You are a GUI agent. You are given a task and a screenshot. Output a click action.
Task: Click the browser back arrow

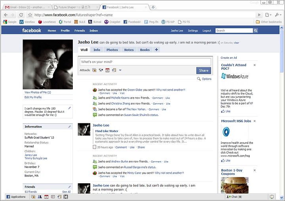click(6, 15)
